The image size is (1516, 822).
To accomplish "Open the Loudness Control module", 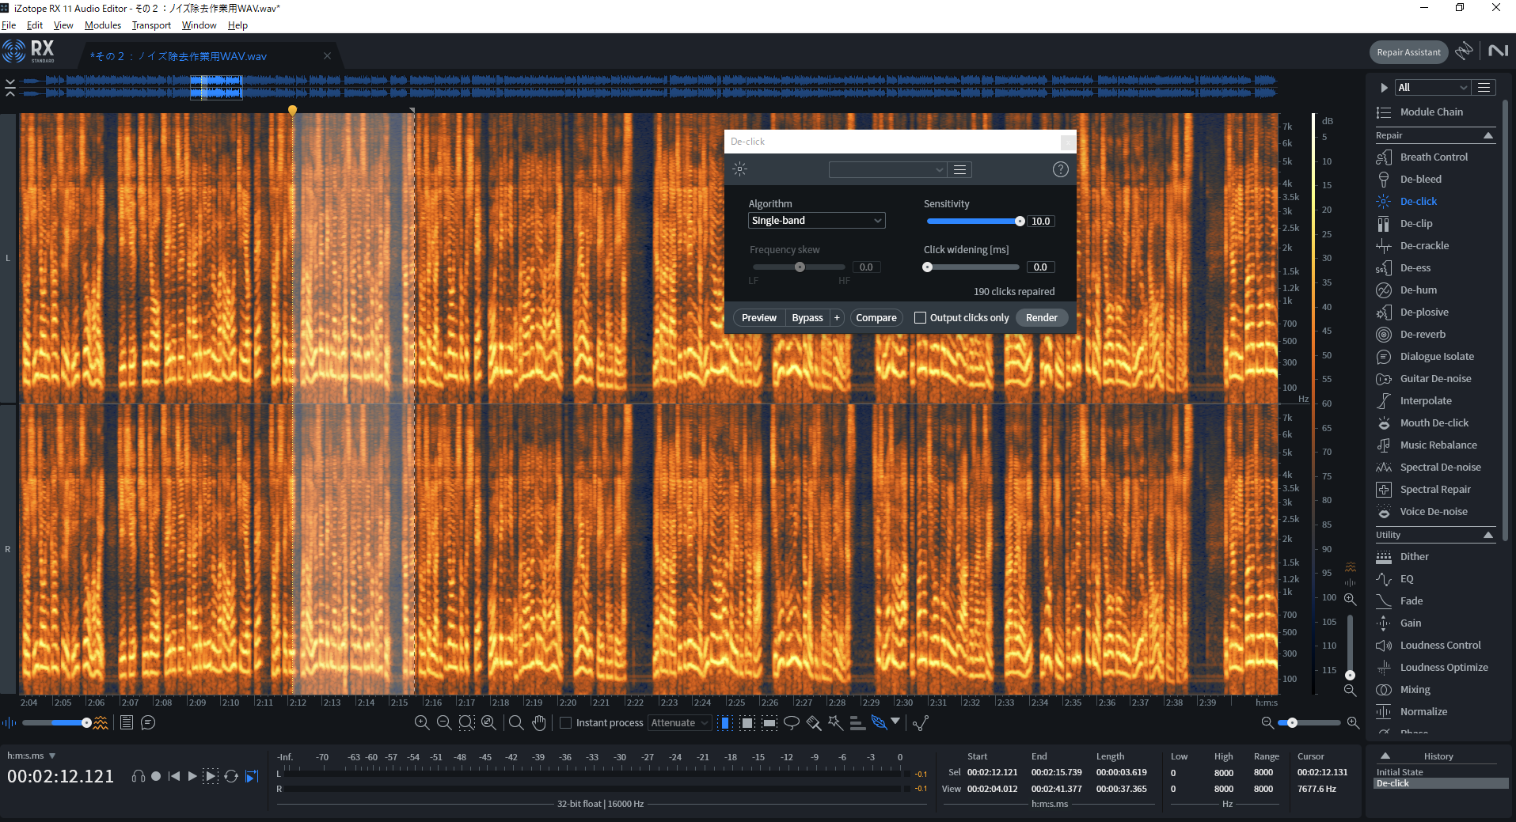I will coord(1440,645).
